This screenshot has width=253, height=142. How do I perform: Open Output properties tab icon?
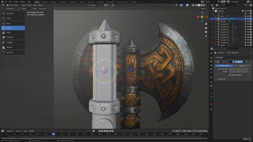point(211,62)
